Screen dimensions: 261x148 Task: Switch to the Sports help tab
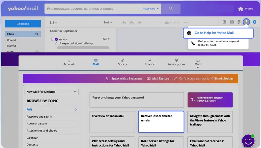tap(122, 62)
